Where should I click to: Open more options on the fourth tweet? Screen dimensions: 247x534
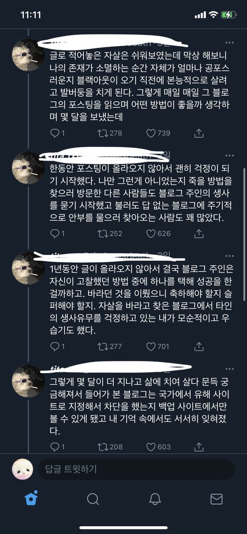point(230,369)
